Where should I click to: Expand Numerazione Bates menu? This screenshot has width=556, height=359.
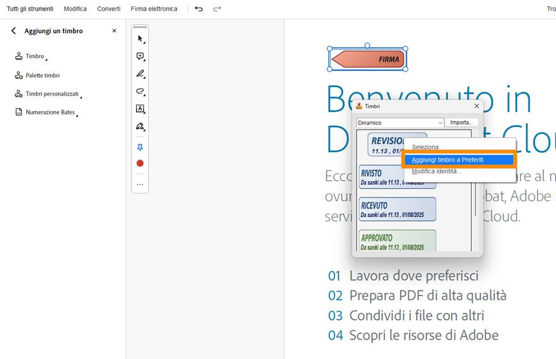[x=46, y=113]
